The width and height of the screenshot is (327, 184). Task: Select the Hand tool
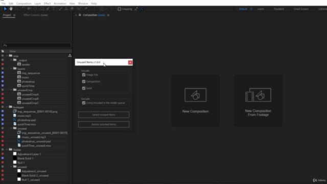11,9
